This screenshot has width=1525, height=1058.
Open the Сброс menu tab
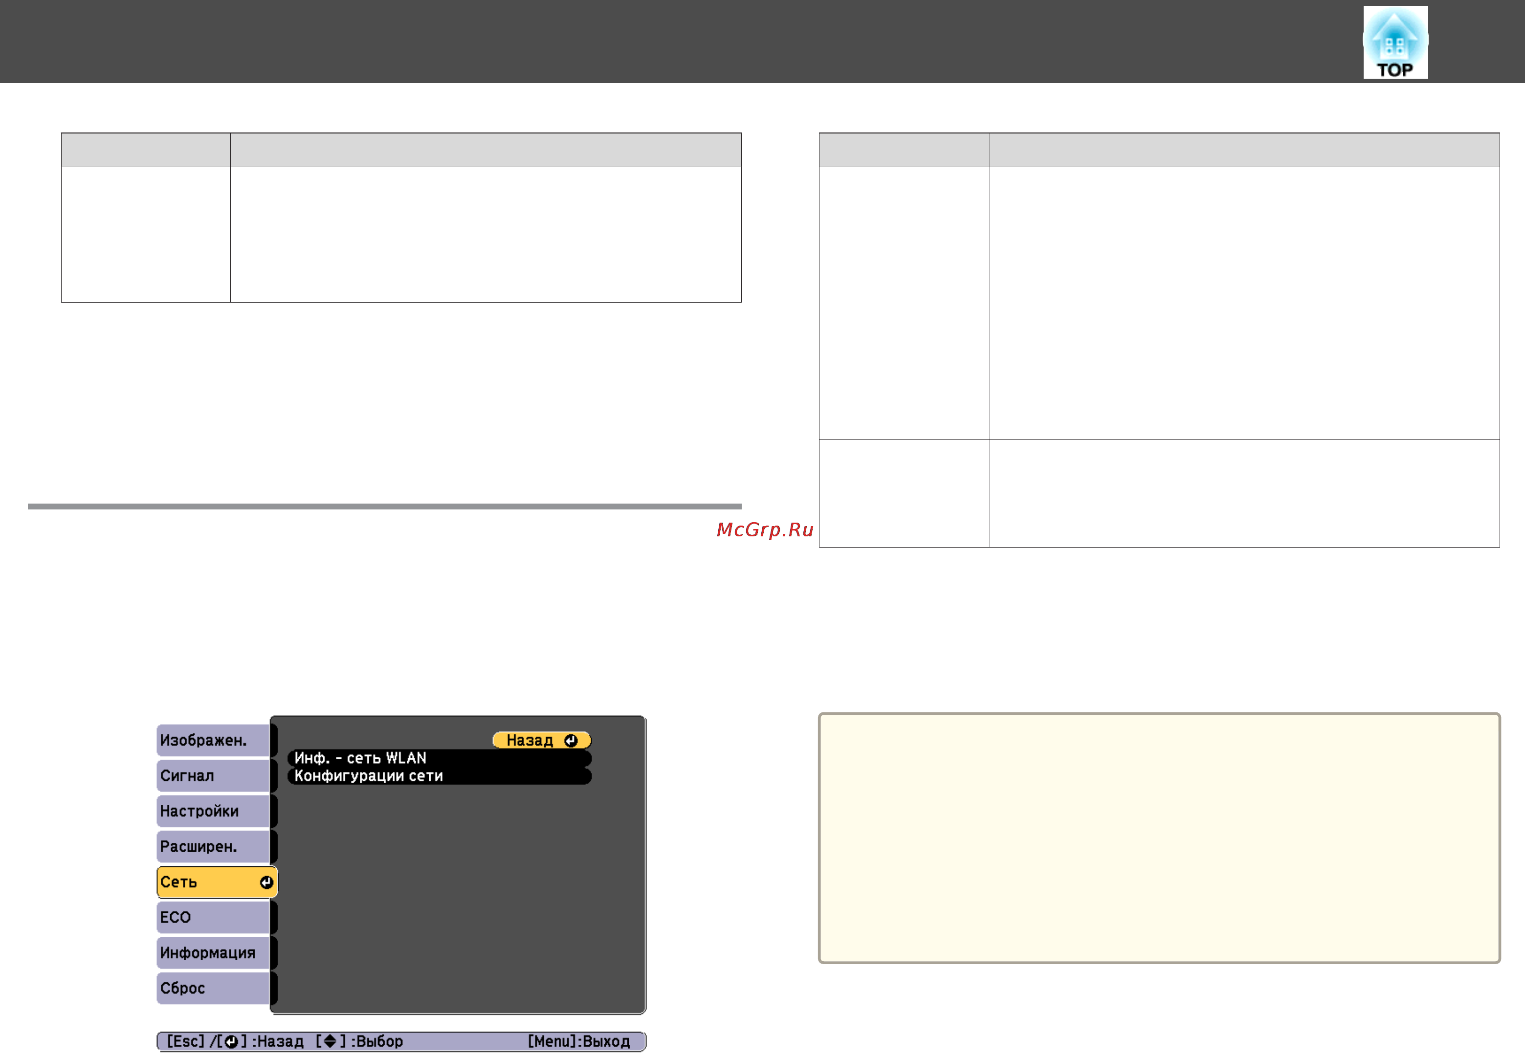click(x=213, y=988)
